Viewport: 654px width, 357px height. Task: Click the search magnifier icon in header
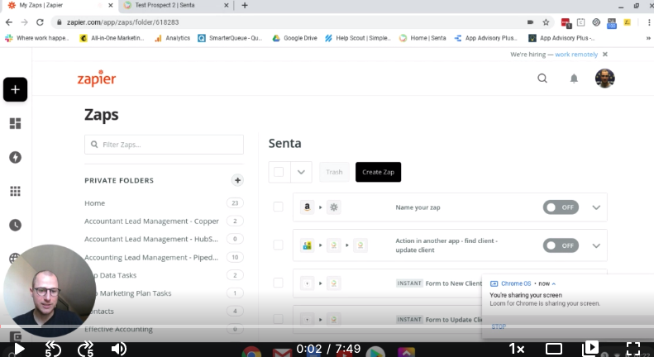coord(542,79)
